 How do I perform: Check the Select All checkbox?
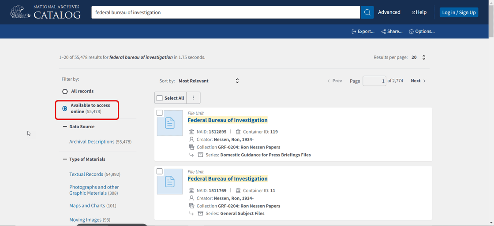[160, 98]
